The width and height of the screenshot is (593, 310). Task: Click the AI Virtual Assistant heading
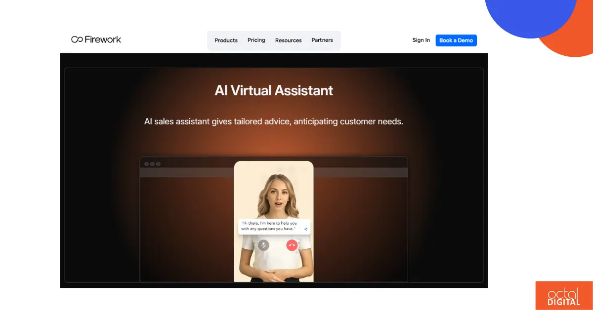pyautogui.click(x=274, y=90)
